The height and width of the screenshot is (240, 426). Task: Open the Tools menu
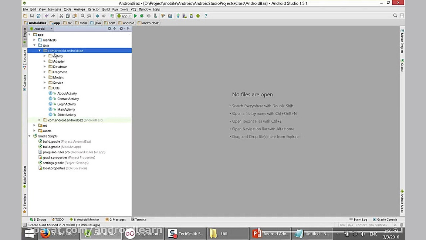click(x=124, y=9)
